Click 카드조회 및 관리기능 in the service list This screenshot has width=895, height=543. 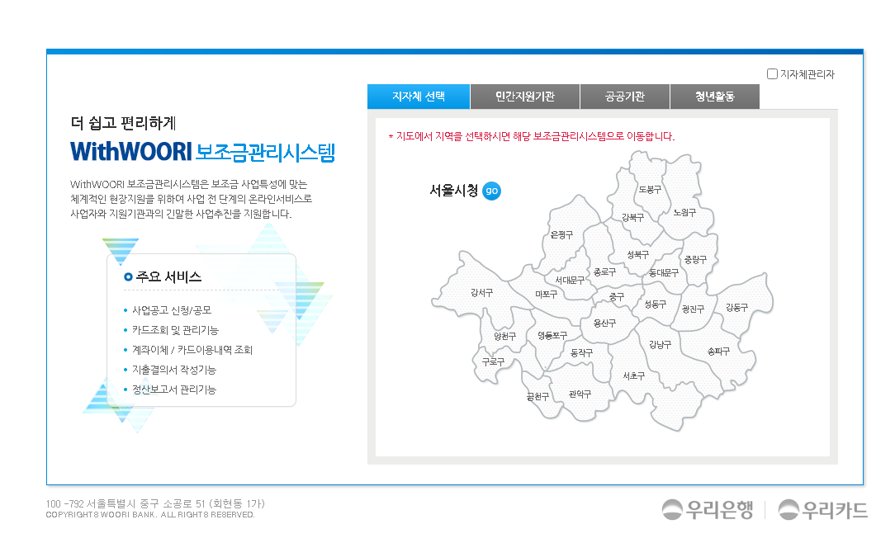pyautogui.click(x=175, y=330)
